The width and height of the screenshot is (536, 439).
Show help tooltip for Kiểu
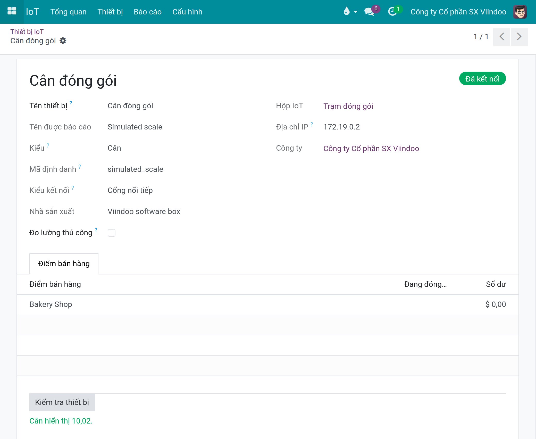(48, 145)
